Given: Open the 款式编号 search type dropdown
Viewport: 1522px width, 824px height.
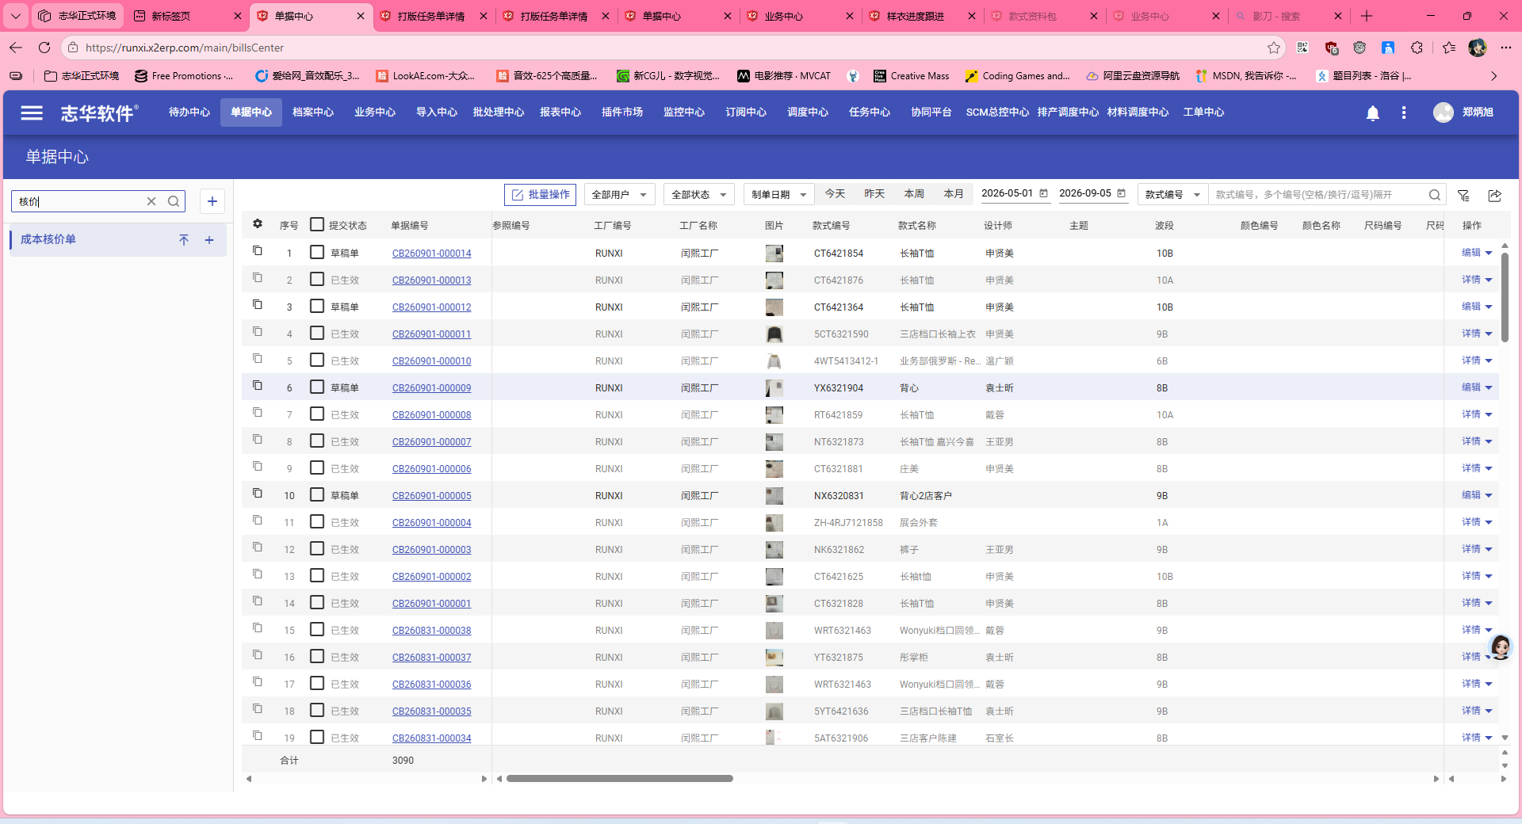Looking at the screenshot, I should [1172, 195].
